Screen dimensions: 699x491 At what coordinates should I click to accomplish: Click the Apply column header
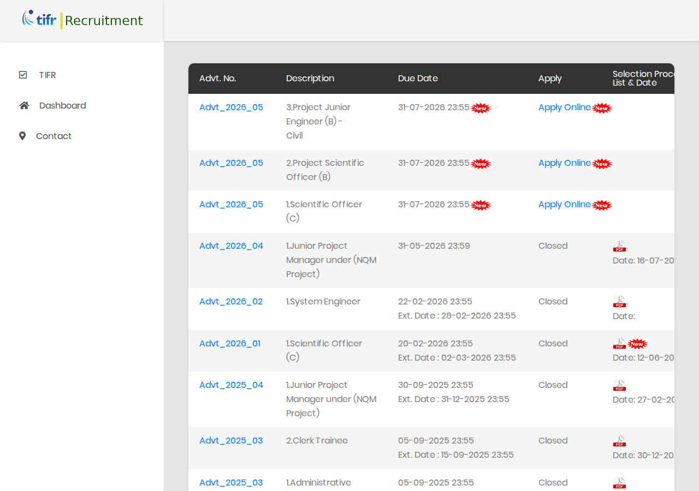pyautogui.click(x=550, y=79)
